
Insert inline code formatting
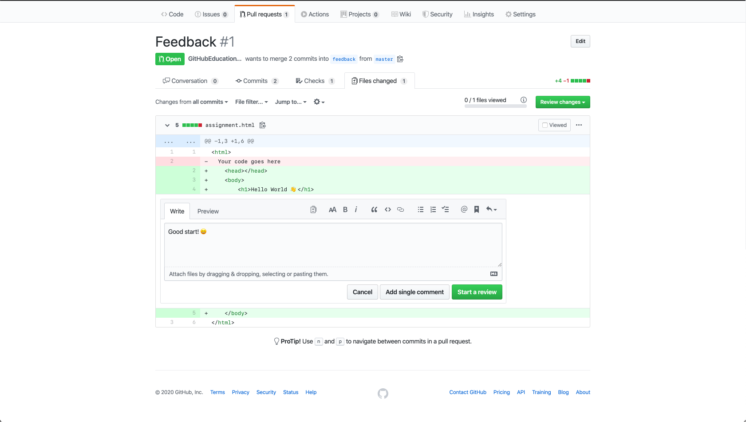coord(388,210)
